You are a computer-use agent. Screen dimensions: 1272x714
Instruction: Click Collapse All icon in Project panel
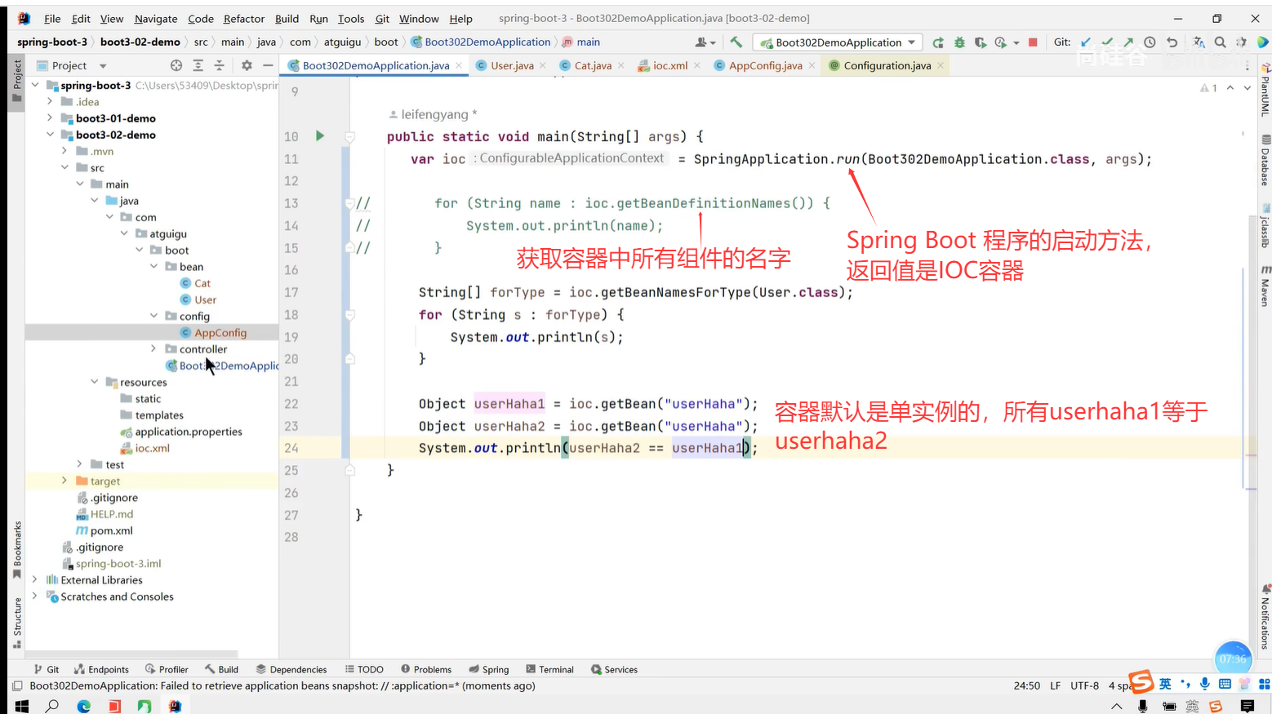(x=219, y=65)
